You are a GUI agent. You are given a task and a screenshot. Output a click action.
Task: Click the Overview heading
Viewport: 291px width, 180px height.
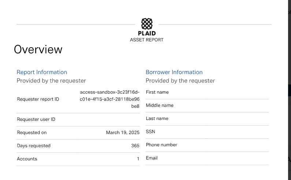[x=38, y=49]
